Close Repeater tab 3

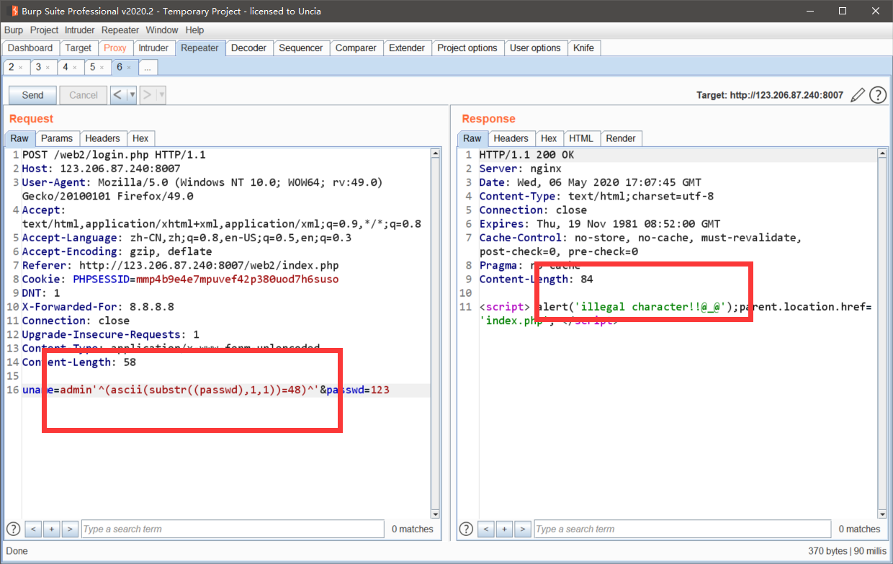(48, 67)
